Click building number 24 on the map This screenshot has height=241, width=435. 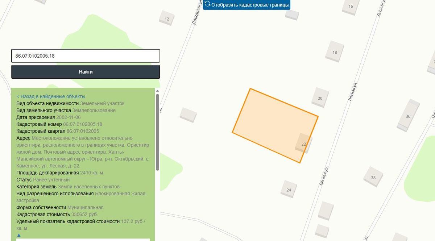pyautogui.click(x=289, y=190)
